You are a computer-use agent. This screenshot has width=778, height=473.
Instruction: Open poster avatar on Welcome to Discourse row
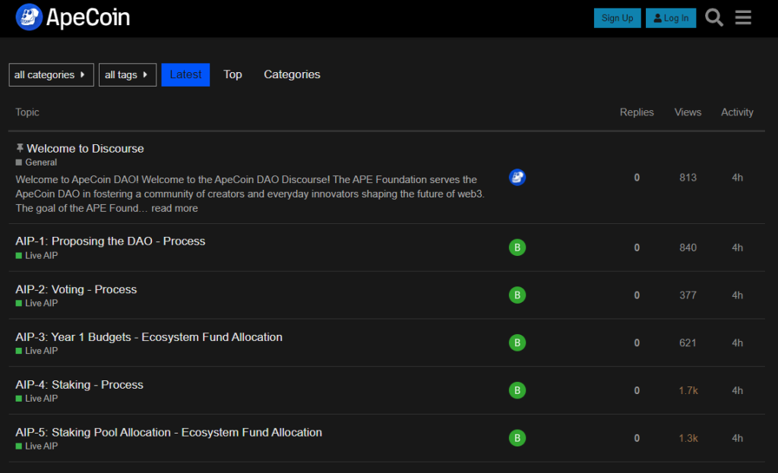517,178
